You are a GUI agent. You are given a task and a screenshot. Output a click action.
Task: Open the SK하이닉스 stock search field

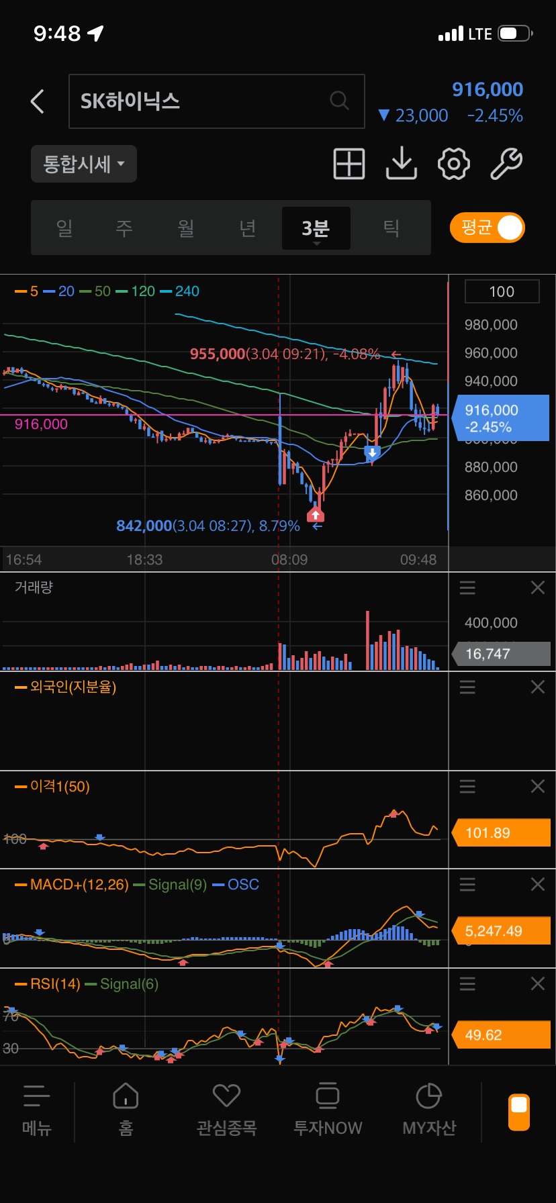(216, 101)
